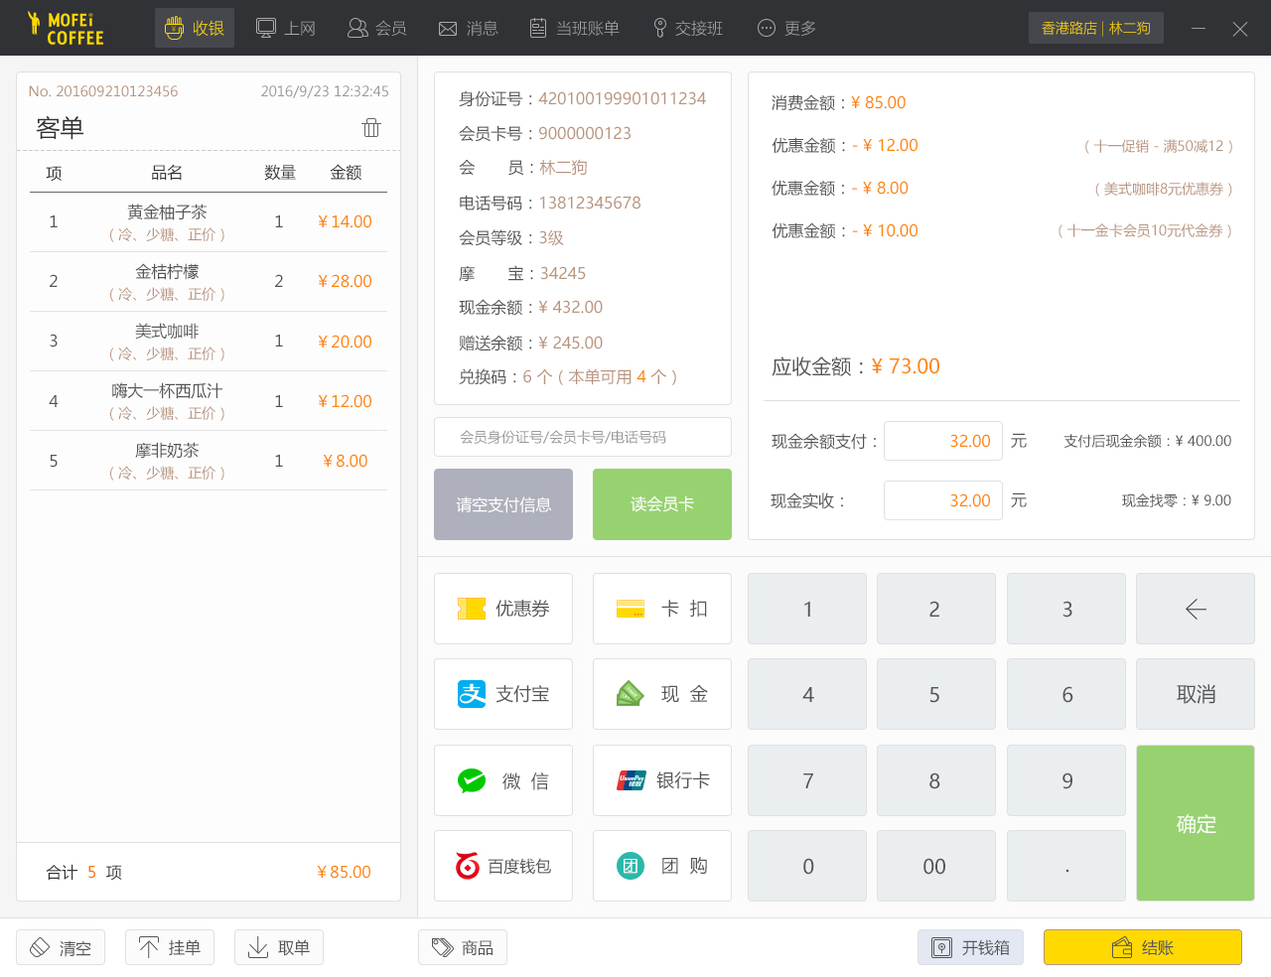Click the 清空 clear button
Image resolution: width=1271 pixels, height=977 pixels.
click(x=61, y=947)
